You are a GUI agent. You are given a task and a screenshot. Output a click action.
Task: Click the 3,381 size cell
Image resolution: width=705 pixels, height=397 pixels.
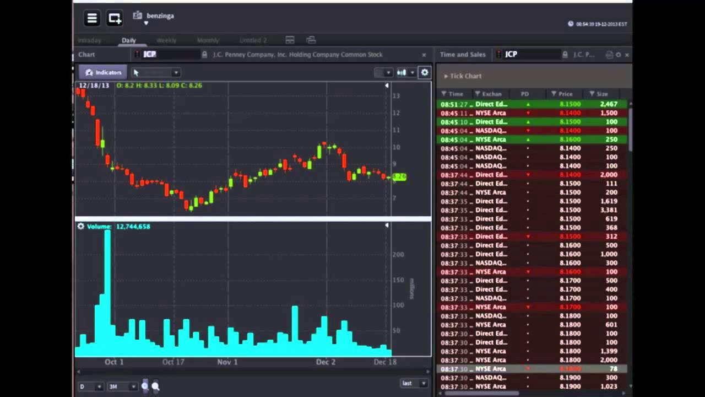tap(609, 210)
